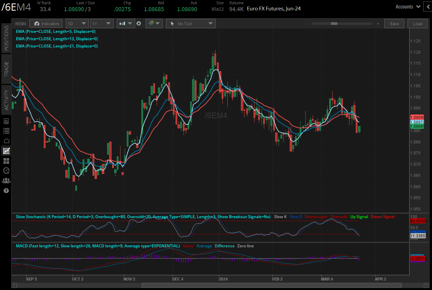Expand the 1Y range dropdown

102,23
